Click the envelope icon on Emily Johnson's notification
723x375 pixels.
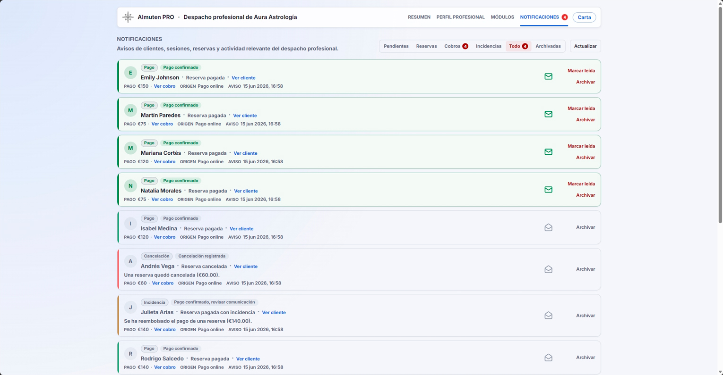click(548, 76)
